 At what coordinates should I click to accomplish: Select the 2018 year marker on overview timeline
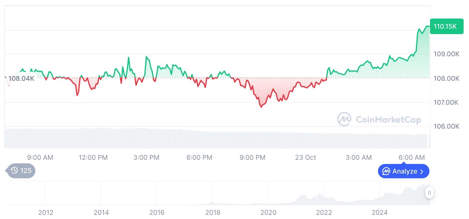213,212
